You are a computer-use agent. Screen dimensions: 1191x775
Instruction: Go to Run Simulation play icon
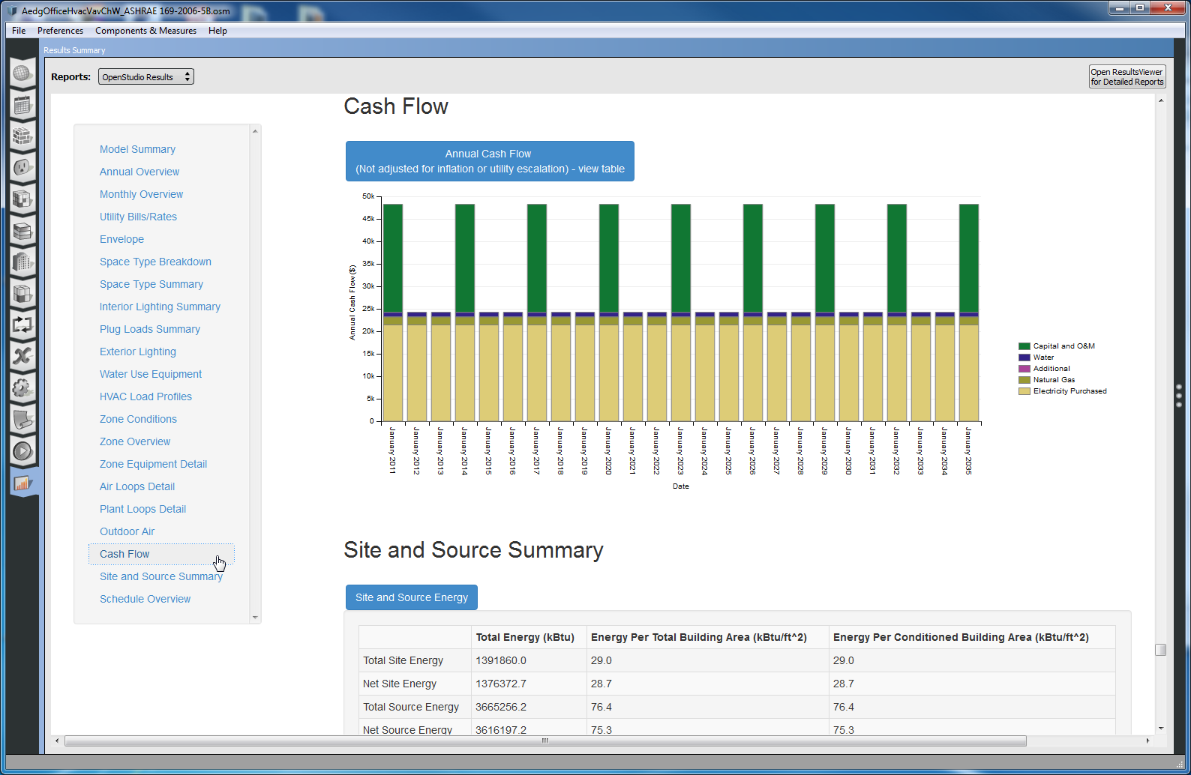pyautogui.click(x=22, y=451)
